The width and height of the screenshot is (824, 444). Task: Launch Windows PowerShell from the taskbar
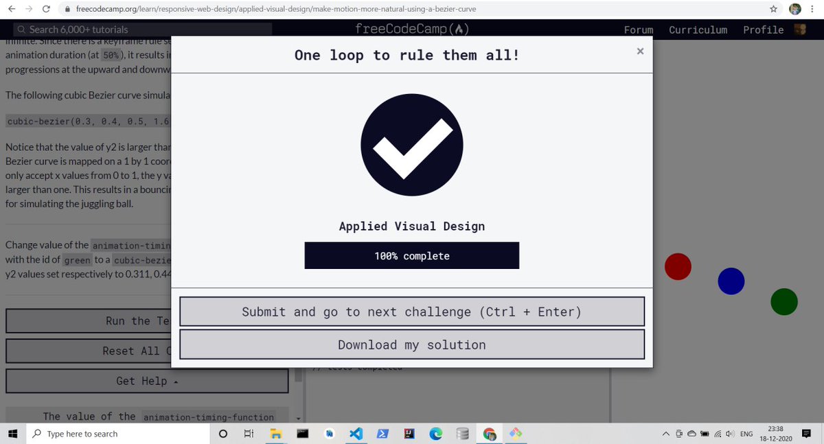(x=382, y=434)
